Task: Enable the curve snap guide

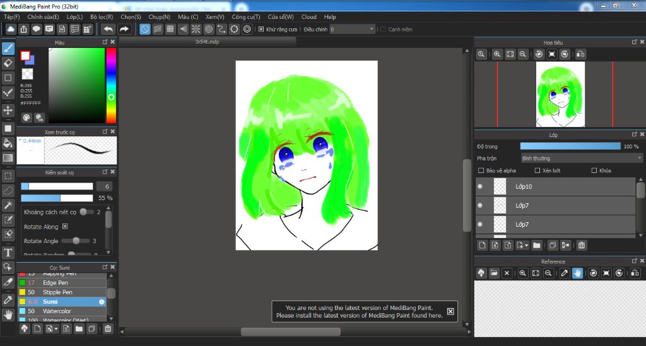Action: 221,29
